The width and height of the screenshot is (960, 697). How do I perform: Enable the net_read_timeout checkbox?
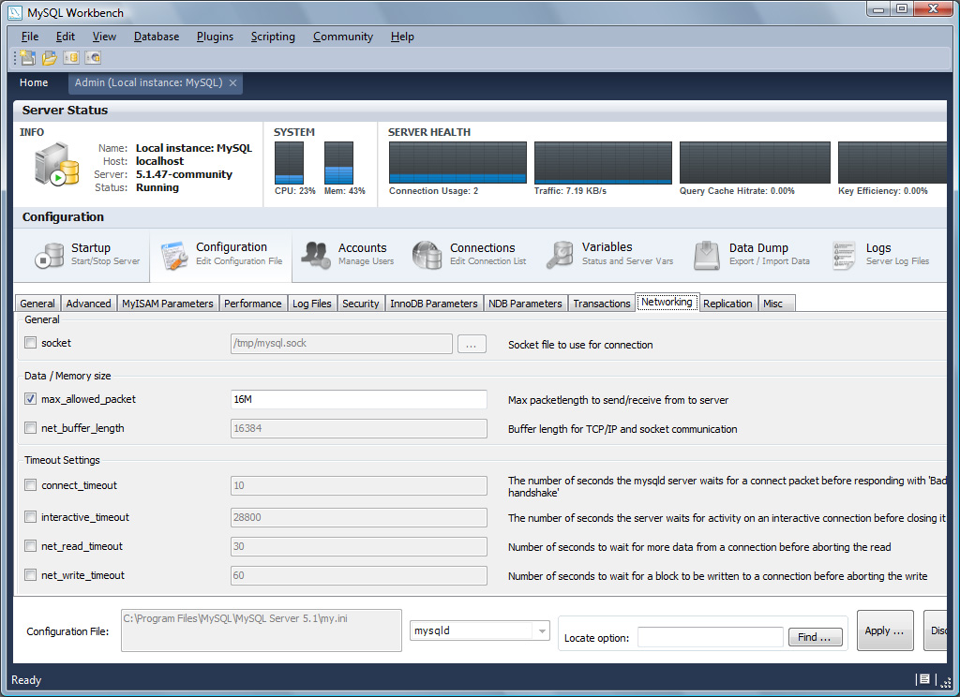pyautogui.click(x=31, y=546)
